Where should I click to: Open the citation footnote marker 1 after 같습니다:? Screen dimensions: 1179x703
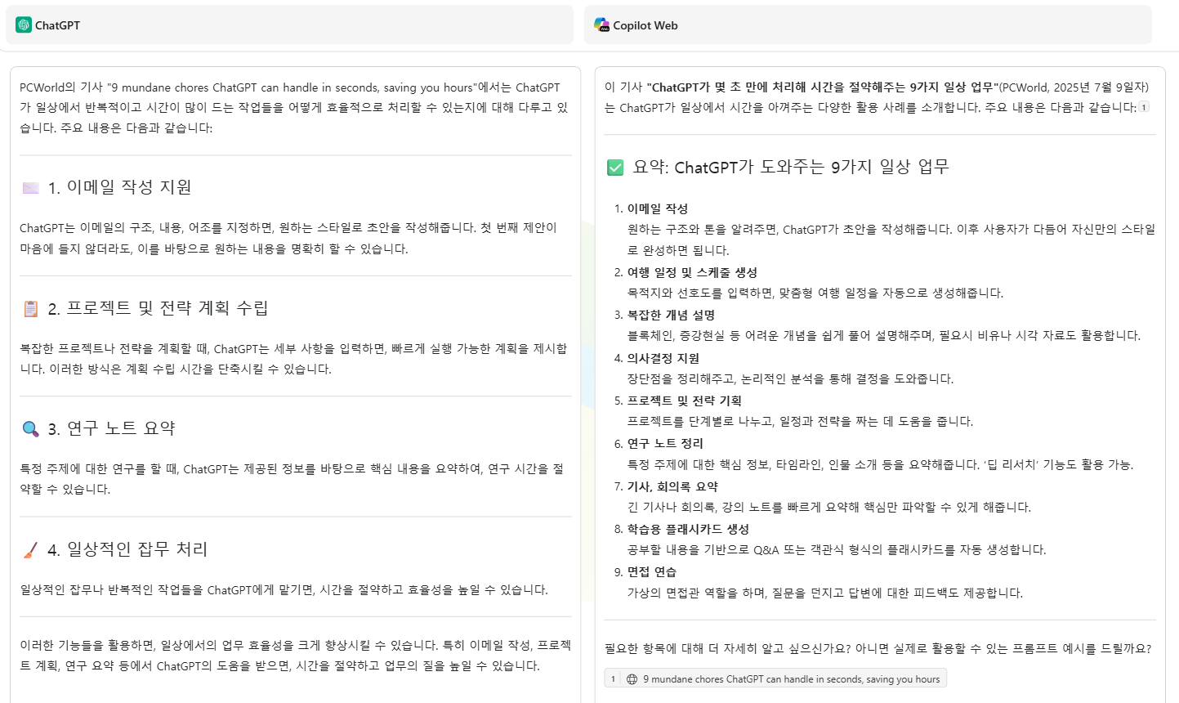point(1144,107)
